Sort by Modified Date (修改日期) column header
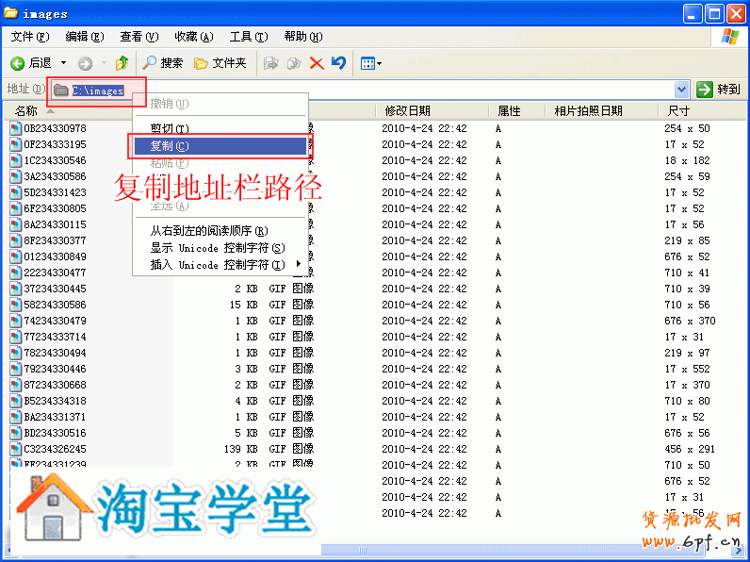This screenshot has height=562, width=750. 433,111
